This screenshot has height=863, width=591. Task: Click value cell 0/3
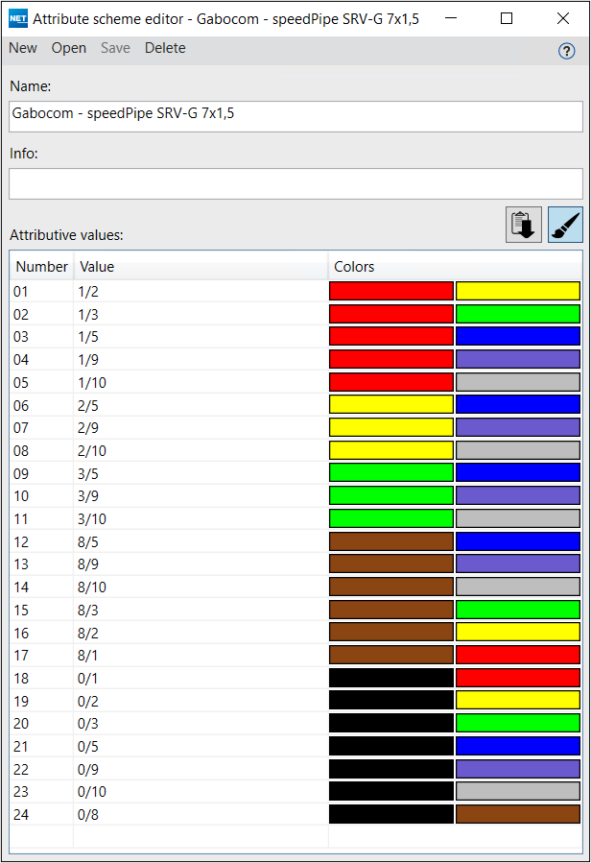click(x=201, y=723)
